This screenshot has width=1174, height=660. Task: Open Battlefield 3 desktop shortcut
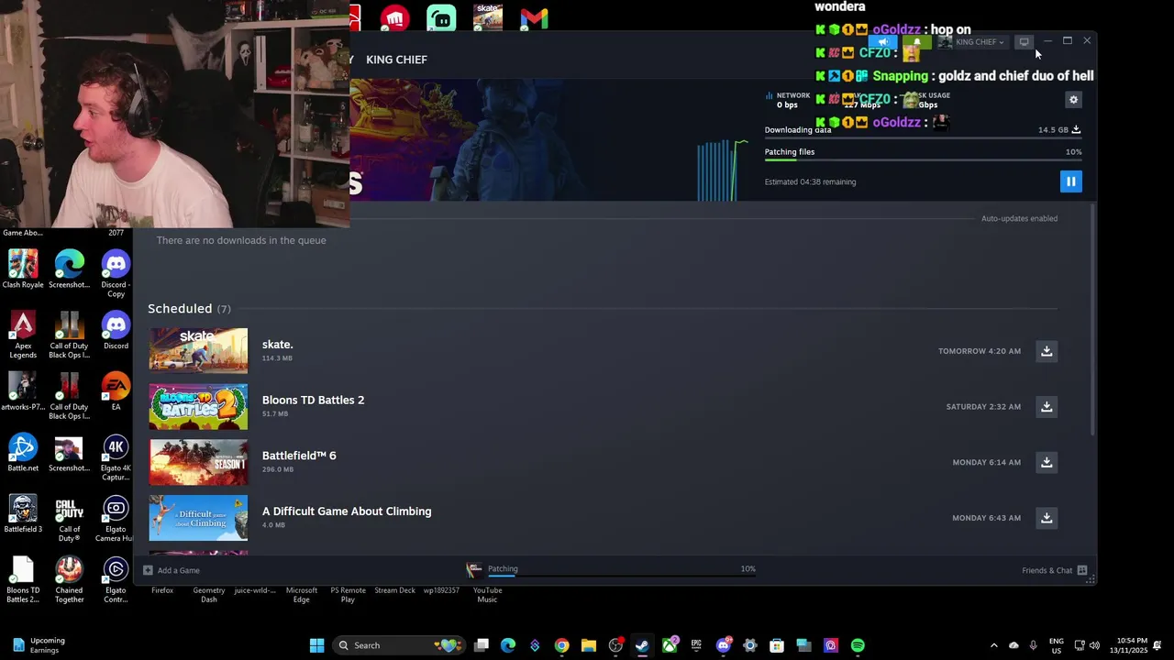[23, 514]
